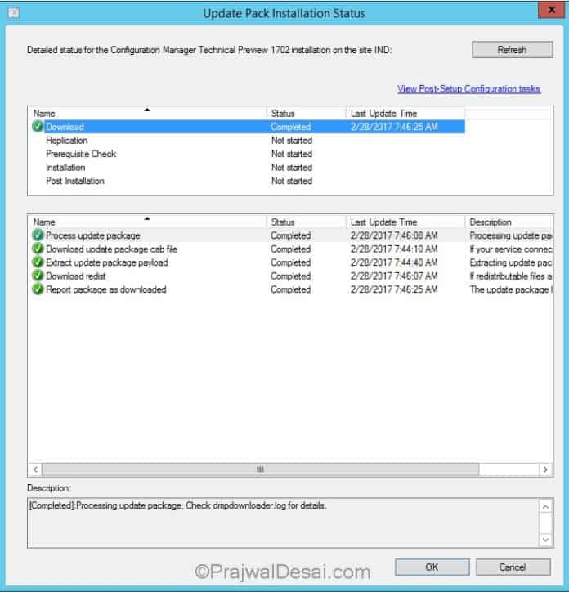Sort lower list by Description column header

tap(509, 222)
